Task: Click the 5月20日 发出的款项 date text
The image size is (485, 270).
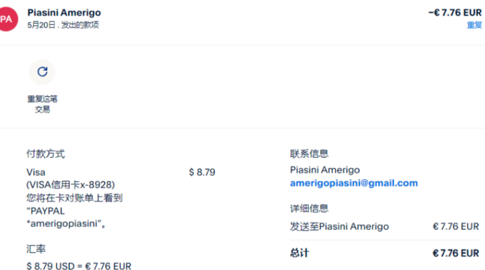Action: [x=63, y=25]
